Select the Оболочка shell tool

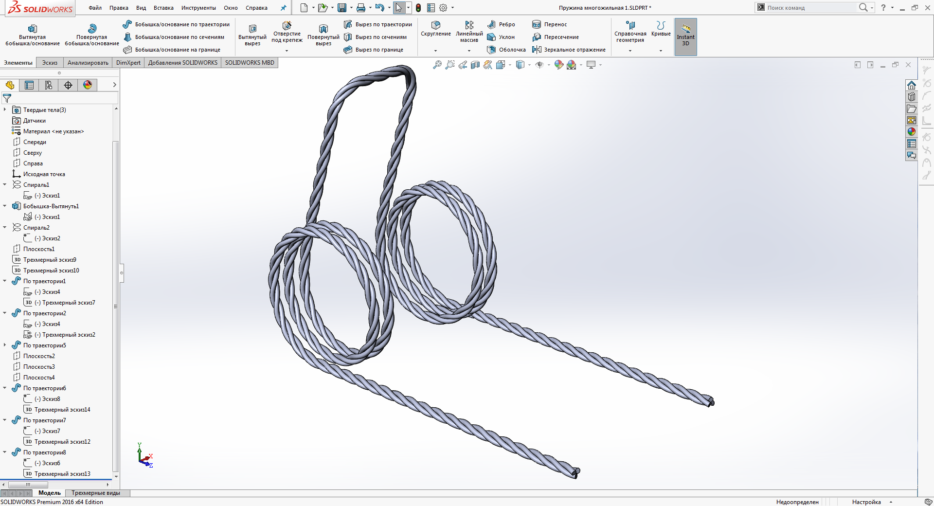coord(506,50)
